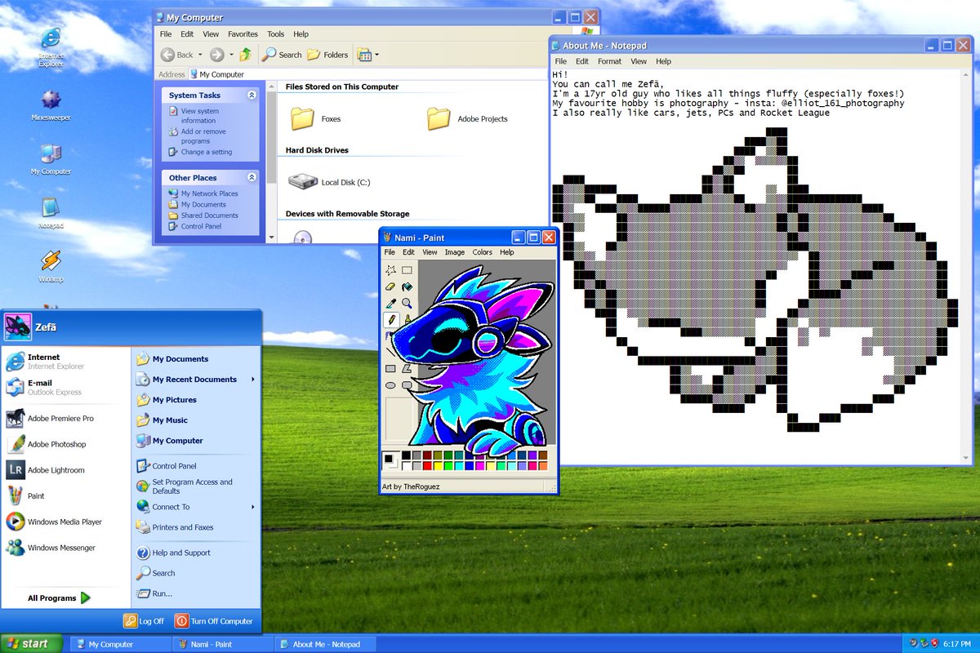The image size is (980, 653).
Task: Choose the Brush tool in Paint
Action: [407, 319]
